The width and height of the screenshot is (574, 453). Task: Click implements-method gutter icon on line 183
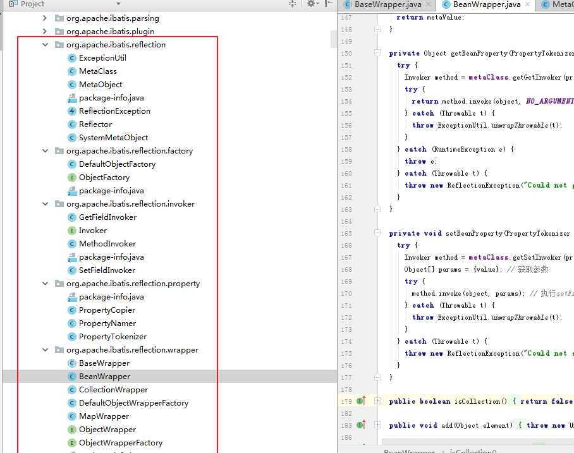[361, 425]
